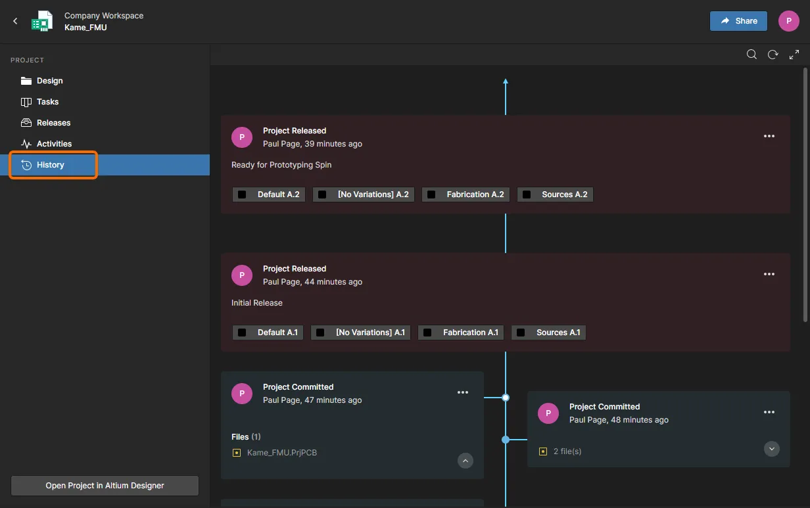Click Paul Page avatar in 44-minute release

tap(242, 275)
